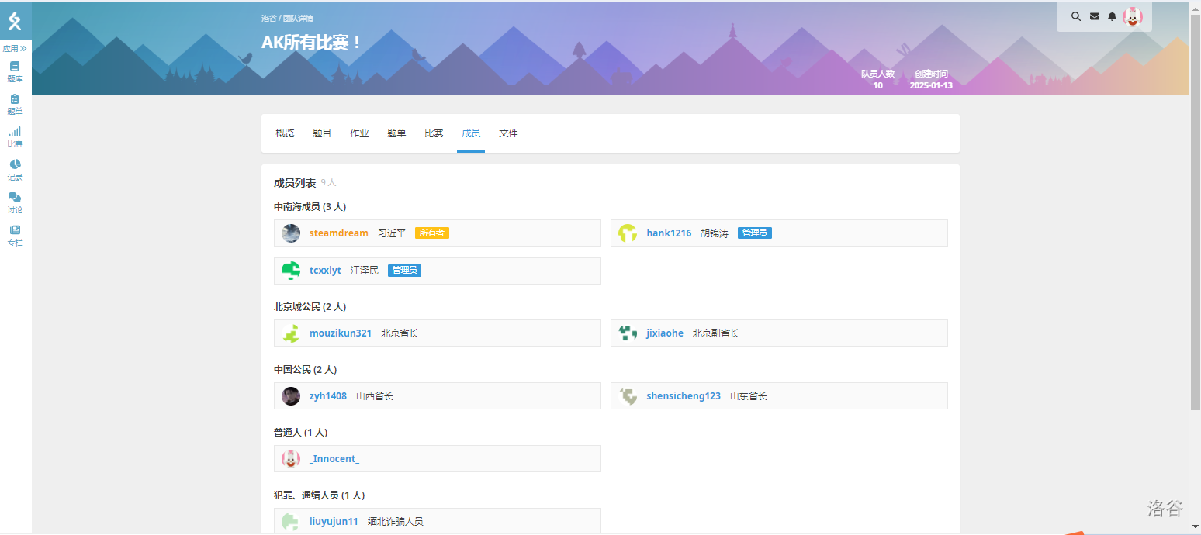Switch to the 题目 tab

(x=322, y=133)
